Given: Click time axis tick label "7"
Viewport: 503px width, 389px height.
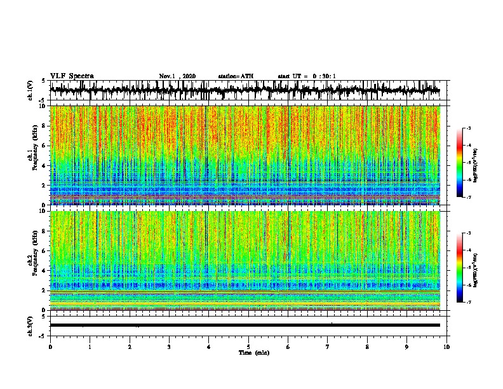Looking at the screenshot, I should (x=328, y=346).
